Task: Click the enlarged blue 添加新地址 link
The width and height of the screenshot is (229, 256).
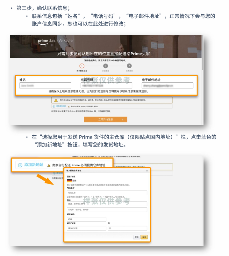Action: coord(34,165)
